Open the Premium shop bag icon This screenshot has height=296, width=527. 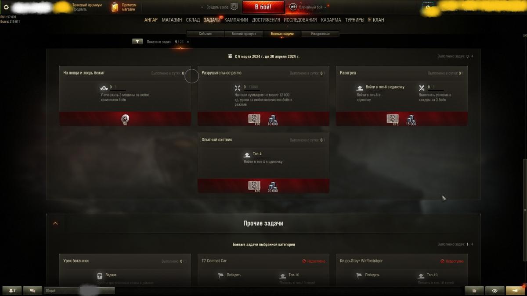115,7
